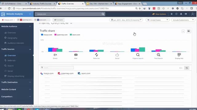Click the Website Analysis logo icon
Viewport: 197px width, 110px height.
coord(3,14)
